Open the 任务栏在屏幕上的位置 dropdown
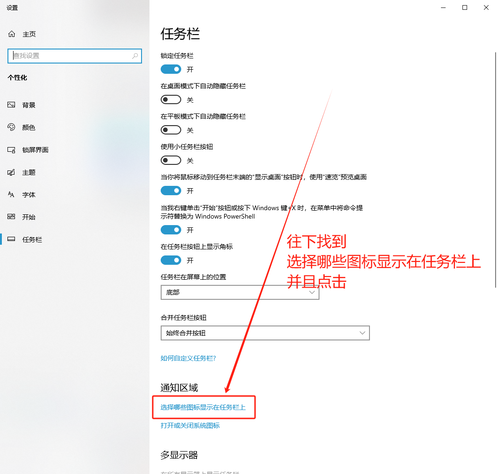497x474 pixels. point(240,292)
